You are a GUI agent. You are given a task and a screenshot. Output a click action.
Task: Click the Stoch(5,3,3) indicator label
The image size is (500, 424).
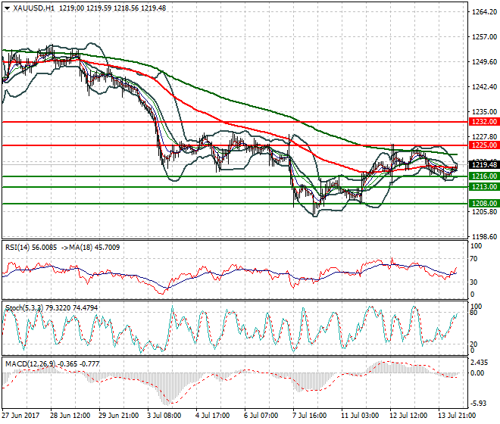click(x=25, y=308)
